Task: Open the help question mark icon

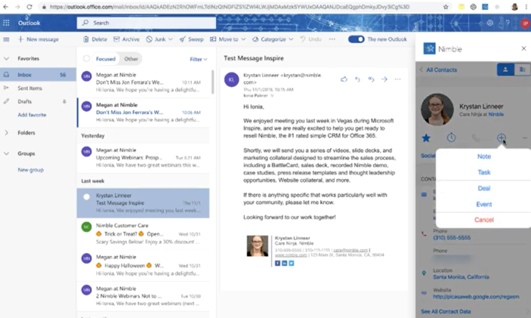Action: [507, 23]
